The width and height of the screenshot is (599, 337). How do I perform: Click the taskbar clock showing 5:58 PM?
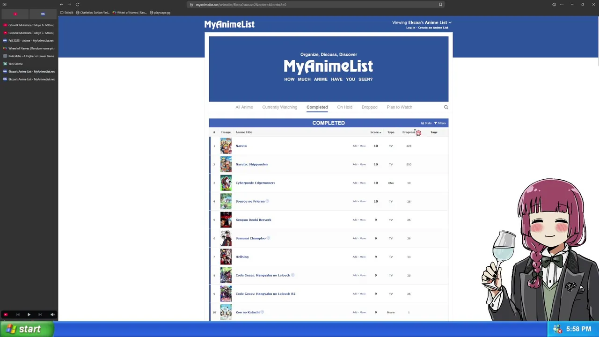(x=578, y=330)
